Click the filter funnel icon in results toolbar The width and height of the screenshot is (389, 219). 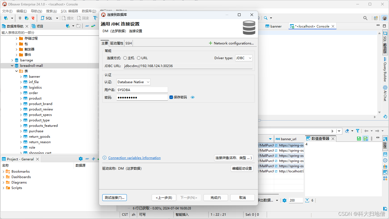tap(358, 131)
